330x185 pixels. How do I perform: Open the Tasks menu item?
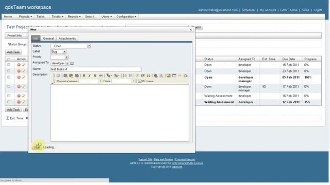point(40,16)
